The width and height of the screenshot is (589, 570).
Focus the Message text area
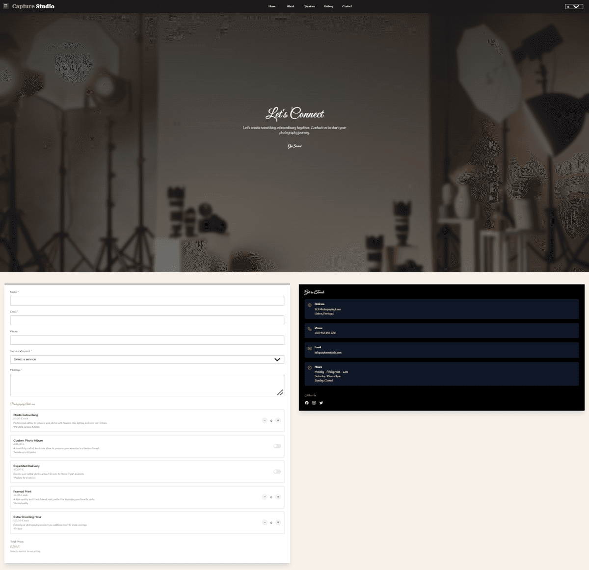pyautogui.click(x=147, y=385)
